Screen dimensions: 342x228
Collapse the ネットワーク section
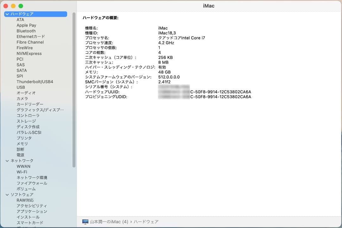(7, 160)
